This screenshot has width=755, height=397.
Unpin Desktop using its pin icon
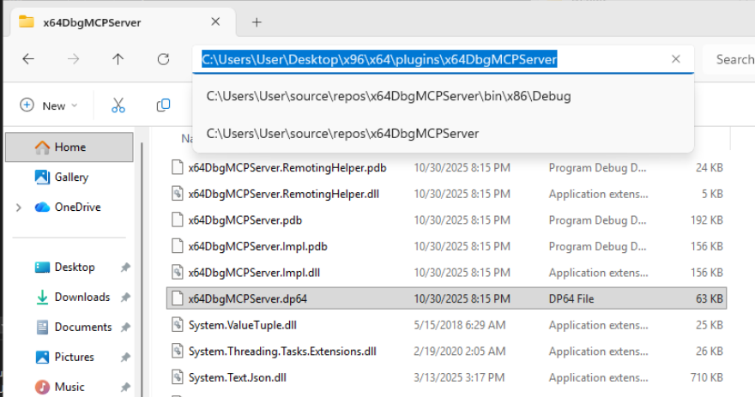click(x=125, y=267)
